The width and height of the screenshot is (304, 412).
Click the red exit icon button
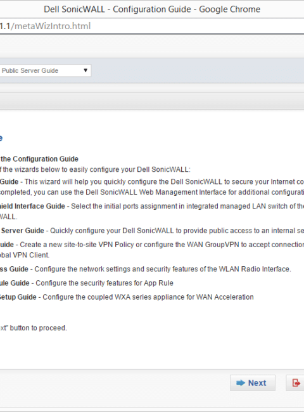pyautogui.click(x=296, y=383)
